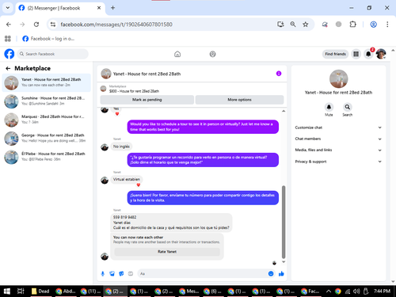Open the emoji picker in message box

(x=271, y=274)
